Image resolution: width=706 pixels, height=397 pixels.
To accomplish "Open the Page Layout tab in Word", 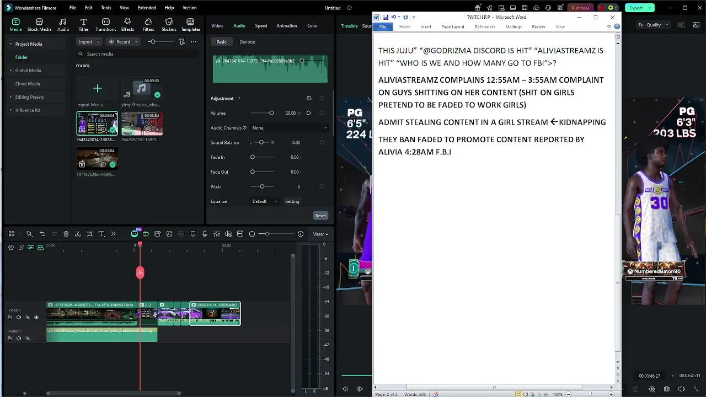I will coord(452,26).
